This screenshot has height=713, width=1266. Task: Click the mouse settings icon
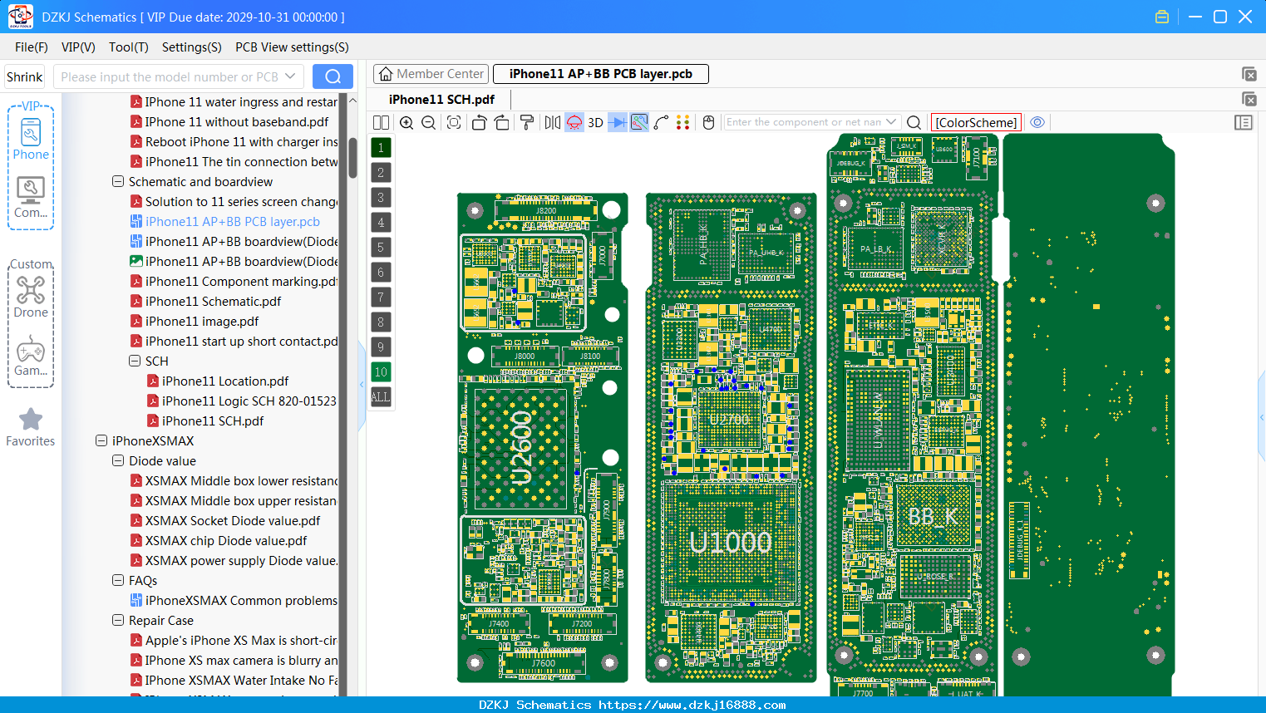pyautogui.click(x=709, y=122)
